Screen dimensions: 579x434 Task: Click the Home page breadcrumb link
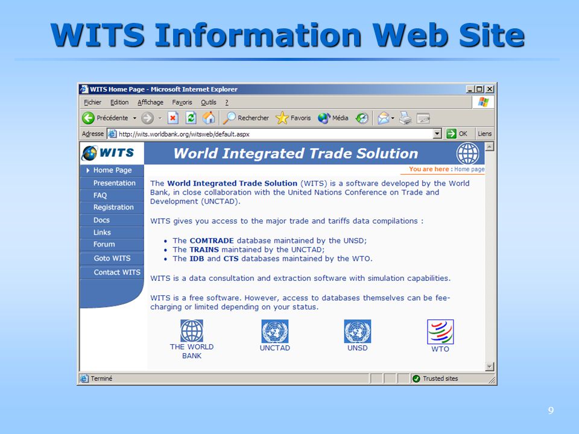click(x=469, y=169)
